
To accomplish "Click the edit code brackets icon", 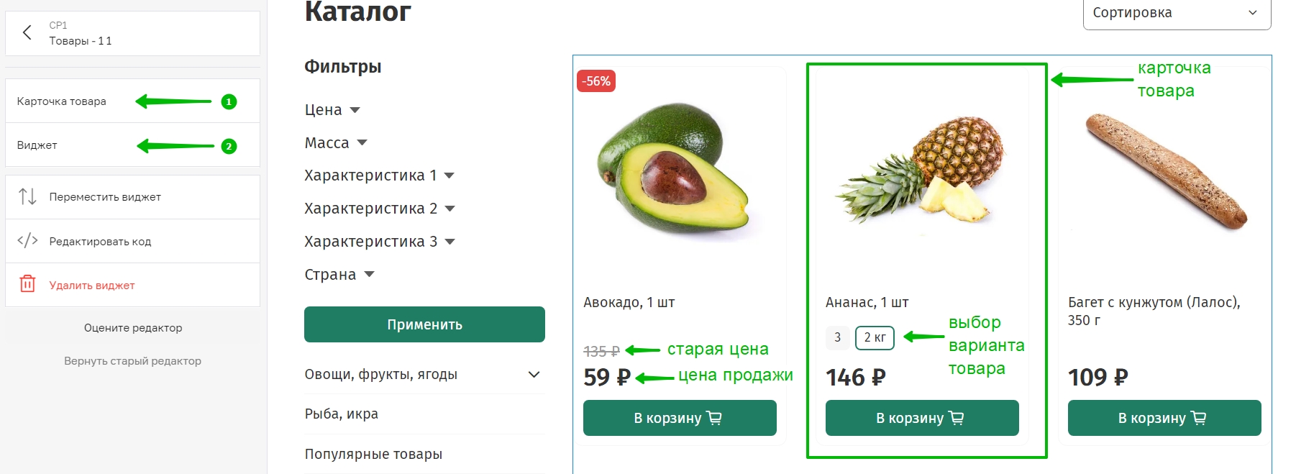I will pos(27,240).
